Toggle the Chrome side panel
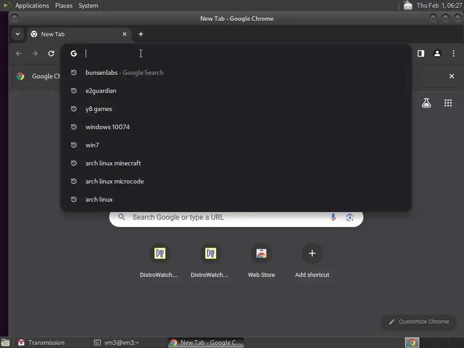 421,53
